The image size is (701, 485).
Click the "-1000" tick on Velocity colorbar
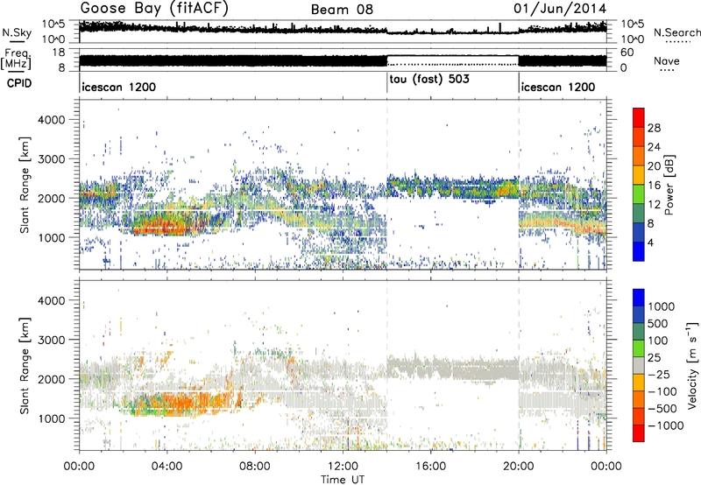666,425
